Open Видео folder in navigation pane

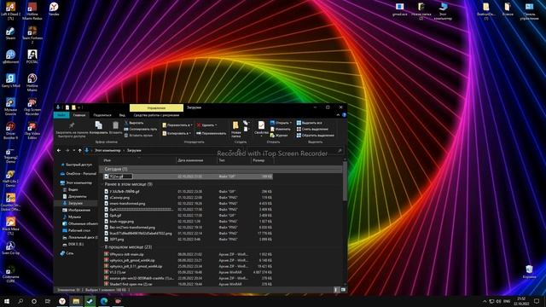(x=71, y=189)
